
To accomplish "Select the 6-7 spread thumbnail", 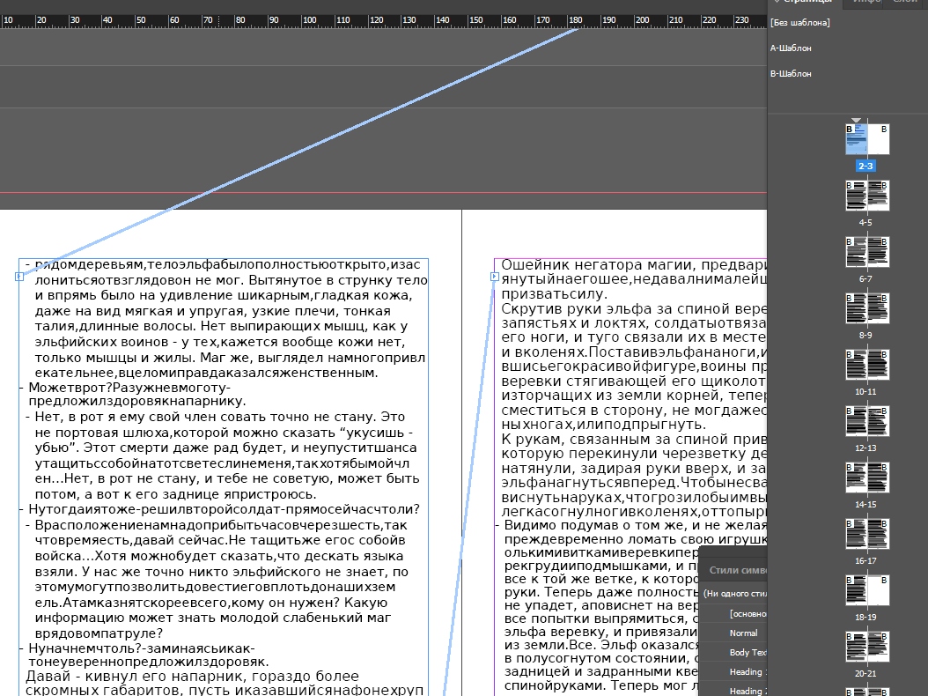I will point(867,252).
